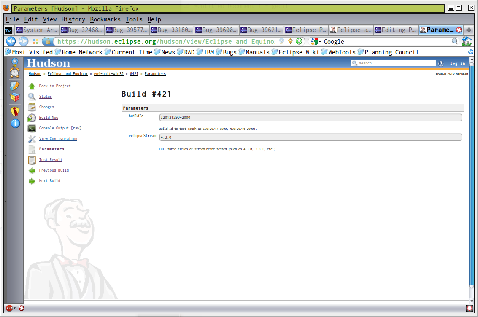
Task: Open the search engine dropdown next to Google
Action: [x=320, y=41]
